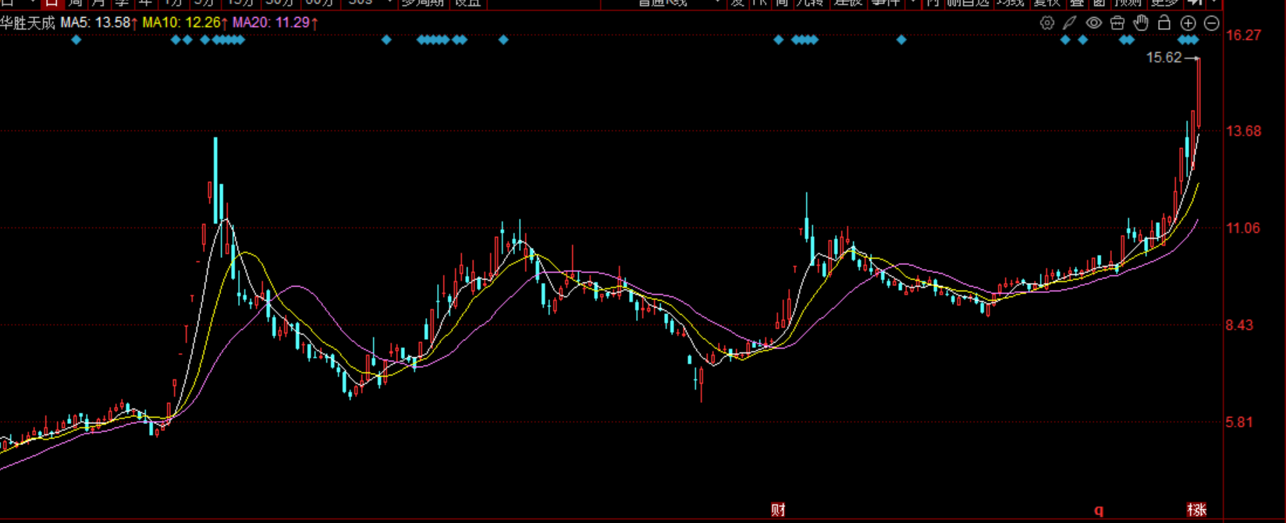The image size is (1286, 523).
Task: Select the drawing pen tool
Action: 1070,23
